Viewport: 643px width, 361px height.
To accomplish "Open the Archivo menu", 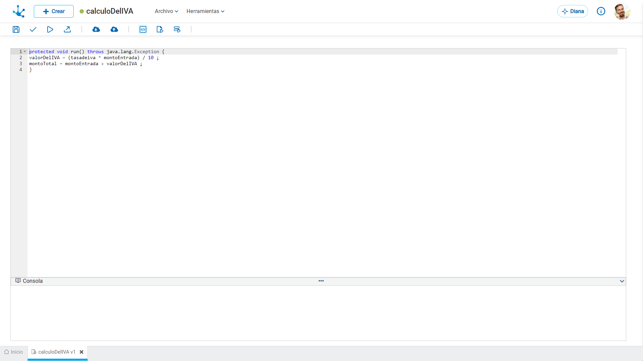I will [166, 11].
